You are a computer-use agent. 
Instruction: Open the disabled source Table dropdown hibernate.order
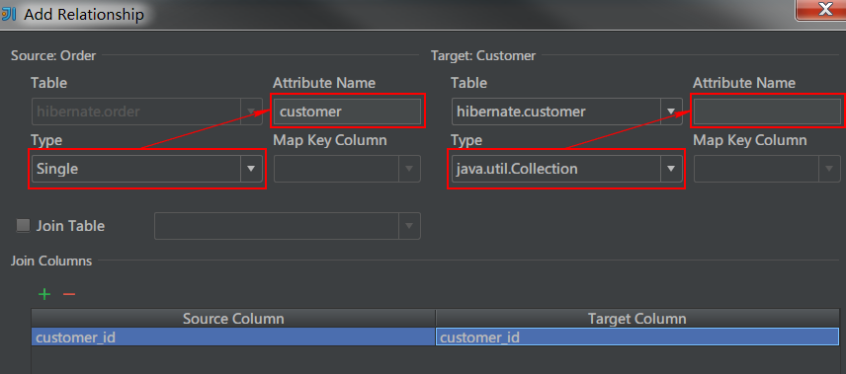146,112
